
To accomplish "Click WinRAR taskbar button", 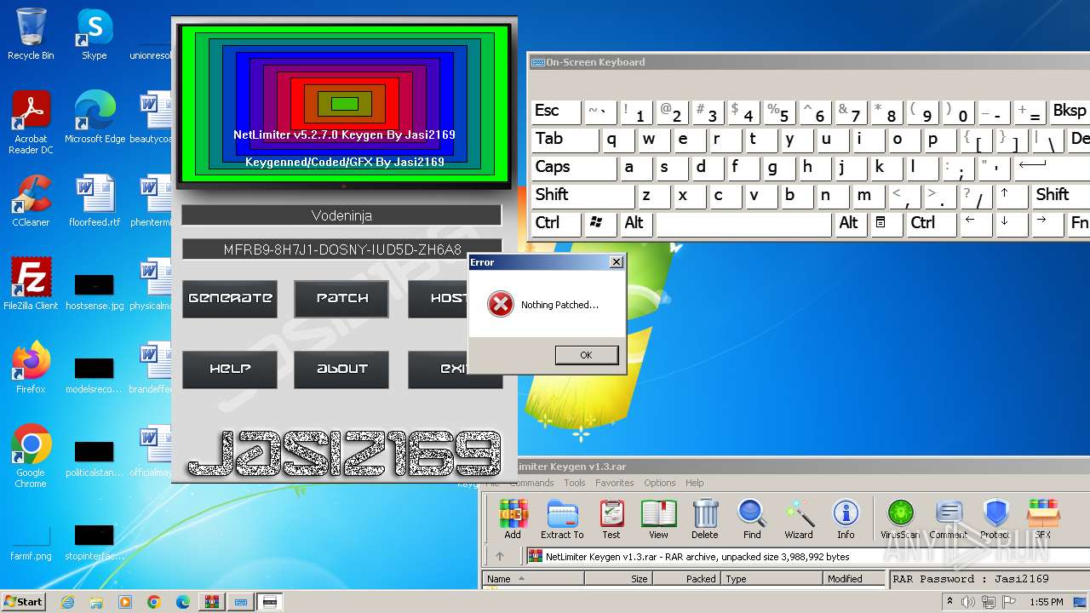I will (211, 602).
